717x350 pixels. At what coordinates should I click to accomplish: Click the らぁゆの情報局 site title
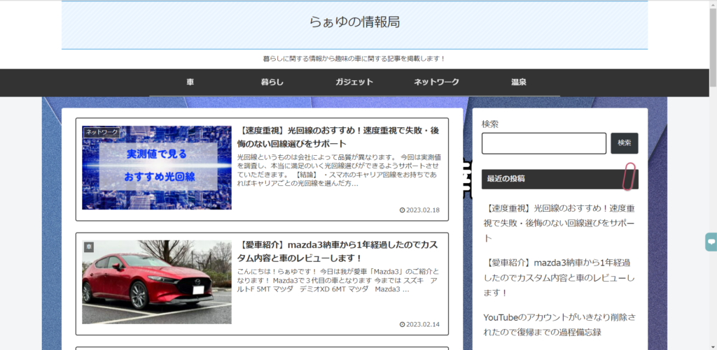pyautogui.click(x=354, y=22)
